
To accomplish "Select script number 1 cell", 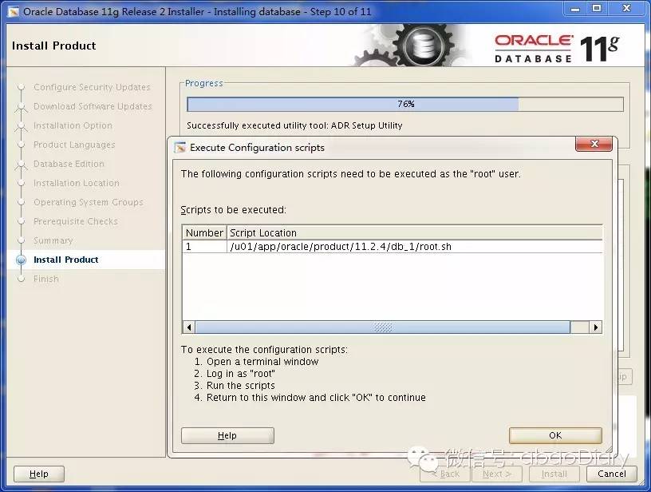I will (204, 247).
